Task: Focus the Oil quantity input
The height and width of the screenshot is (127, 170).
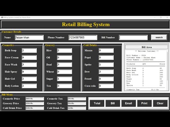Action: 64,58
